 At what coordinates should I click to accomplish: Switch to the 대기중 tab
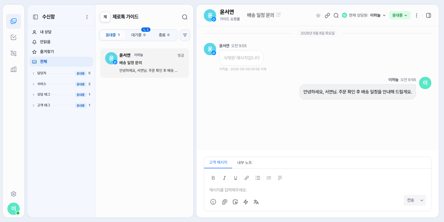[138, 35]
